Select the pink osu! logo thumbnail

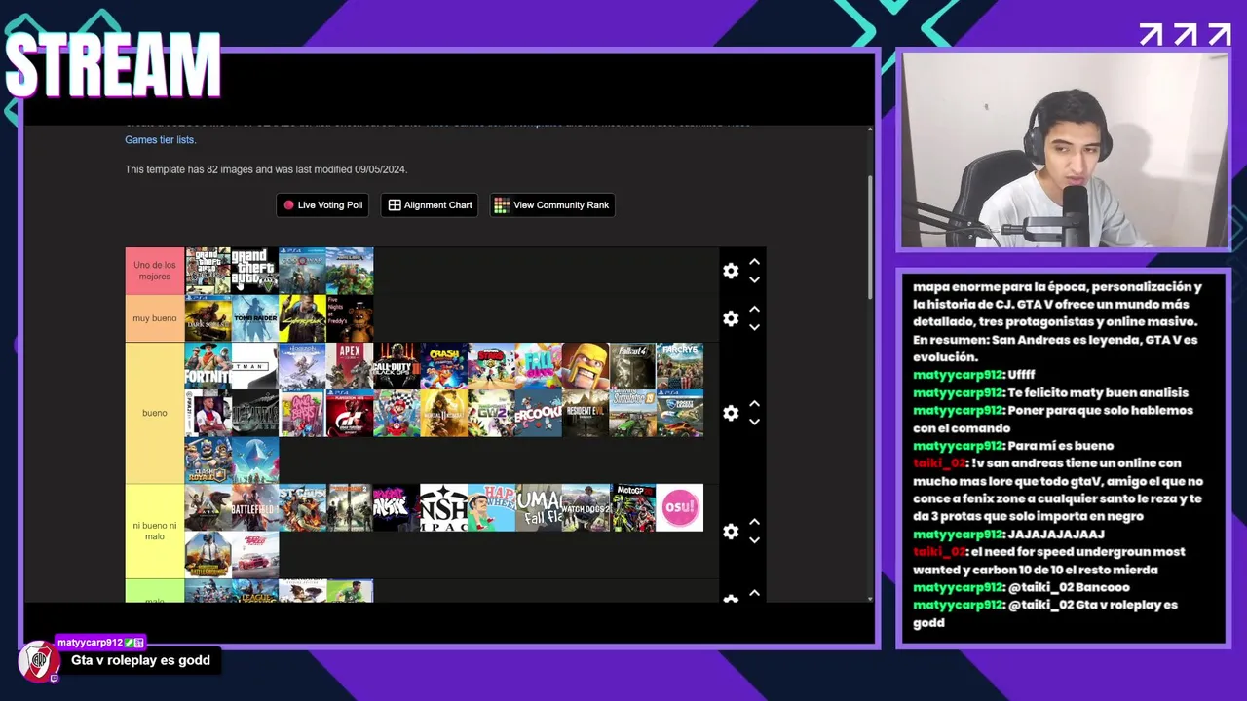[x=680, y=507]
